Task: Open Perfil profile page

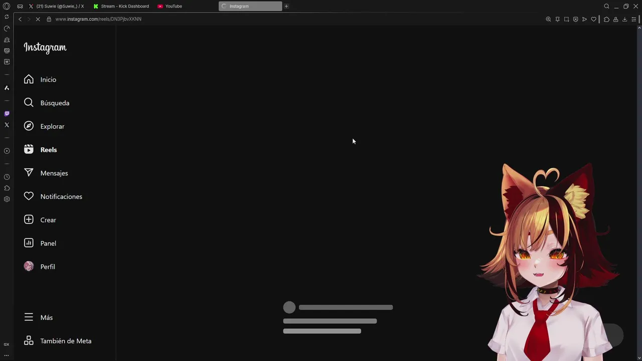Action: pyautogui.click(x=48, y=267)
